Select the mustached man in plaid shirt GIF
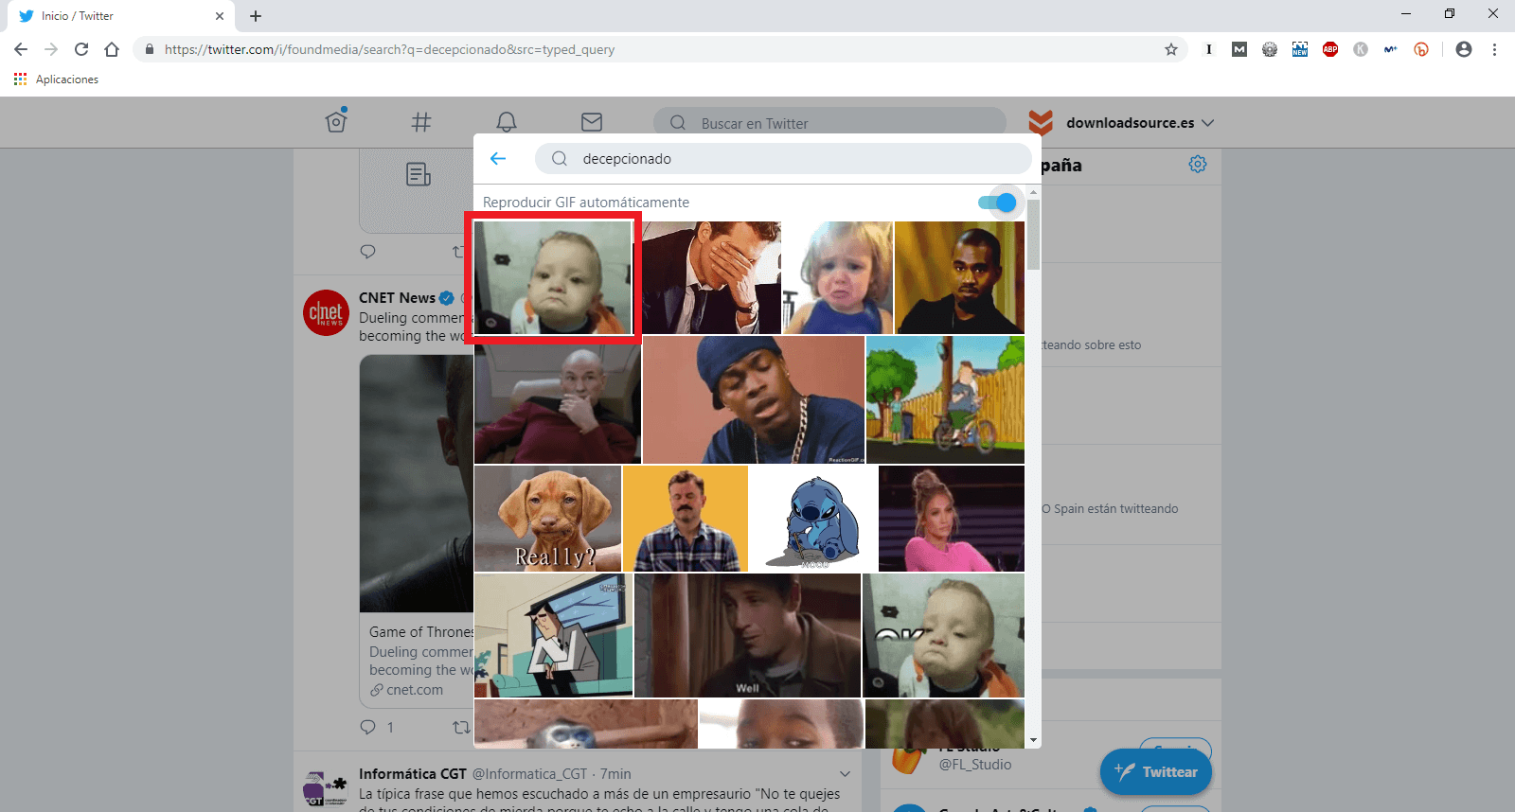 [686, 519]
